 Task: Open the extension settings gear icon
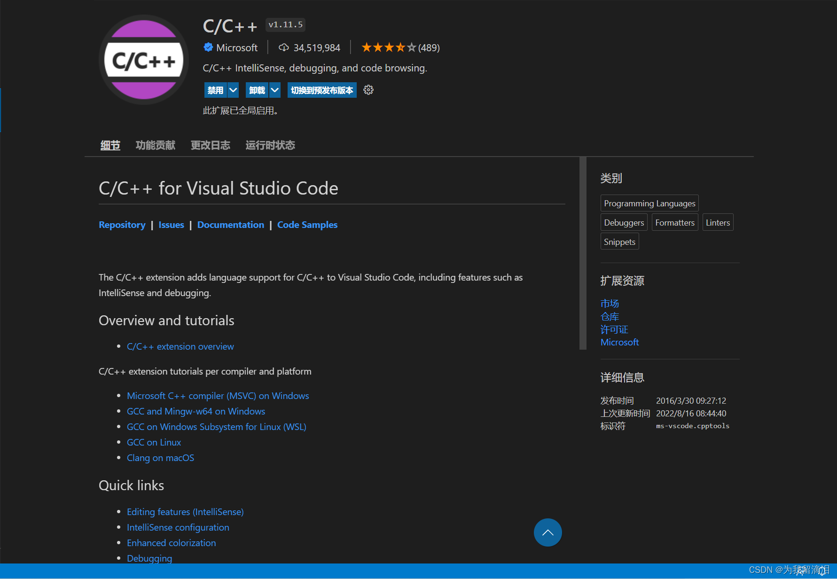click(x=368, y=90)
